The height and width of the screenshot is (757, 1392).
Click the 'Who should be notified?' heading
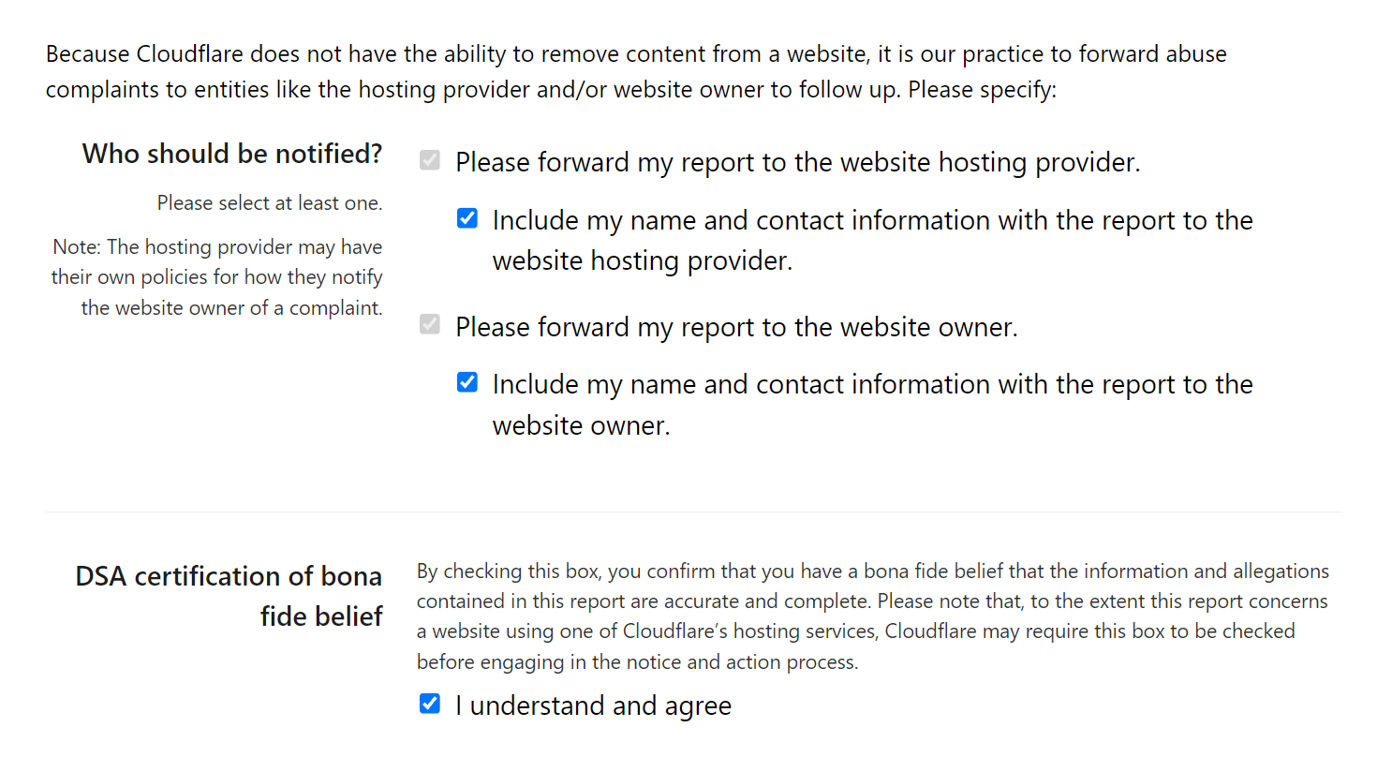[x=232, y=153]
